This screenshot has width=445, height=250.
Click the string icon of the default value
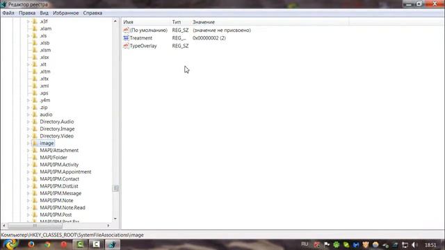click(x=126, y=30)
